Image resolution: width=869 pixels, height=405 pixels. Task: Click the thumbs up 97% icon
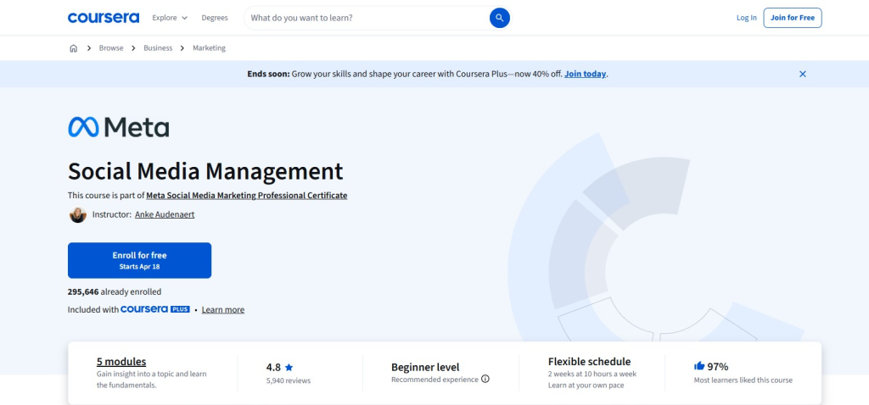(x=699, y=366)
